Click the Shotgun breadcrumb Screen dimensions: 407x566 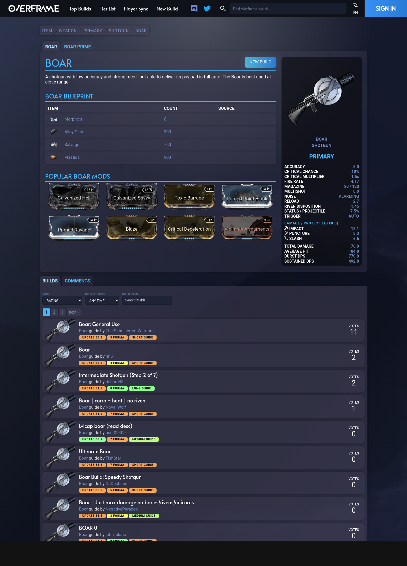(x=119, y=31)
